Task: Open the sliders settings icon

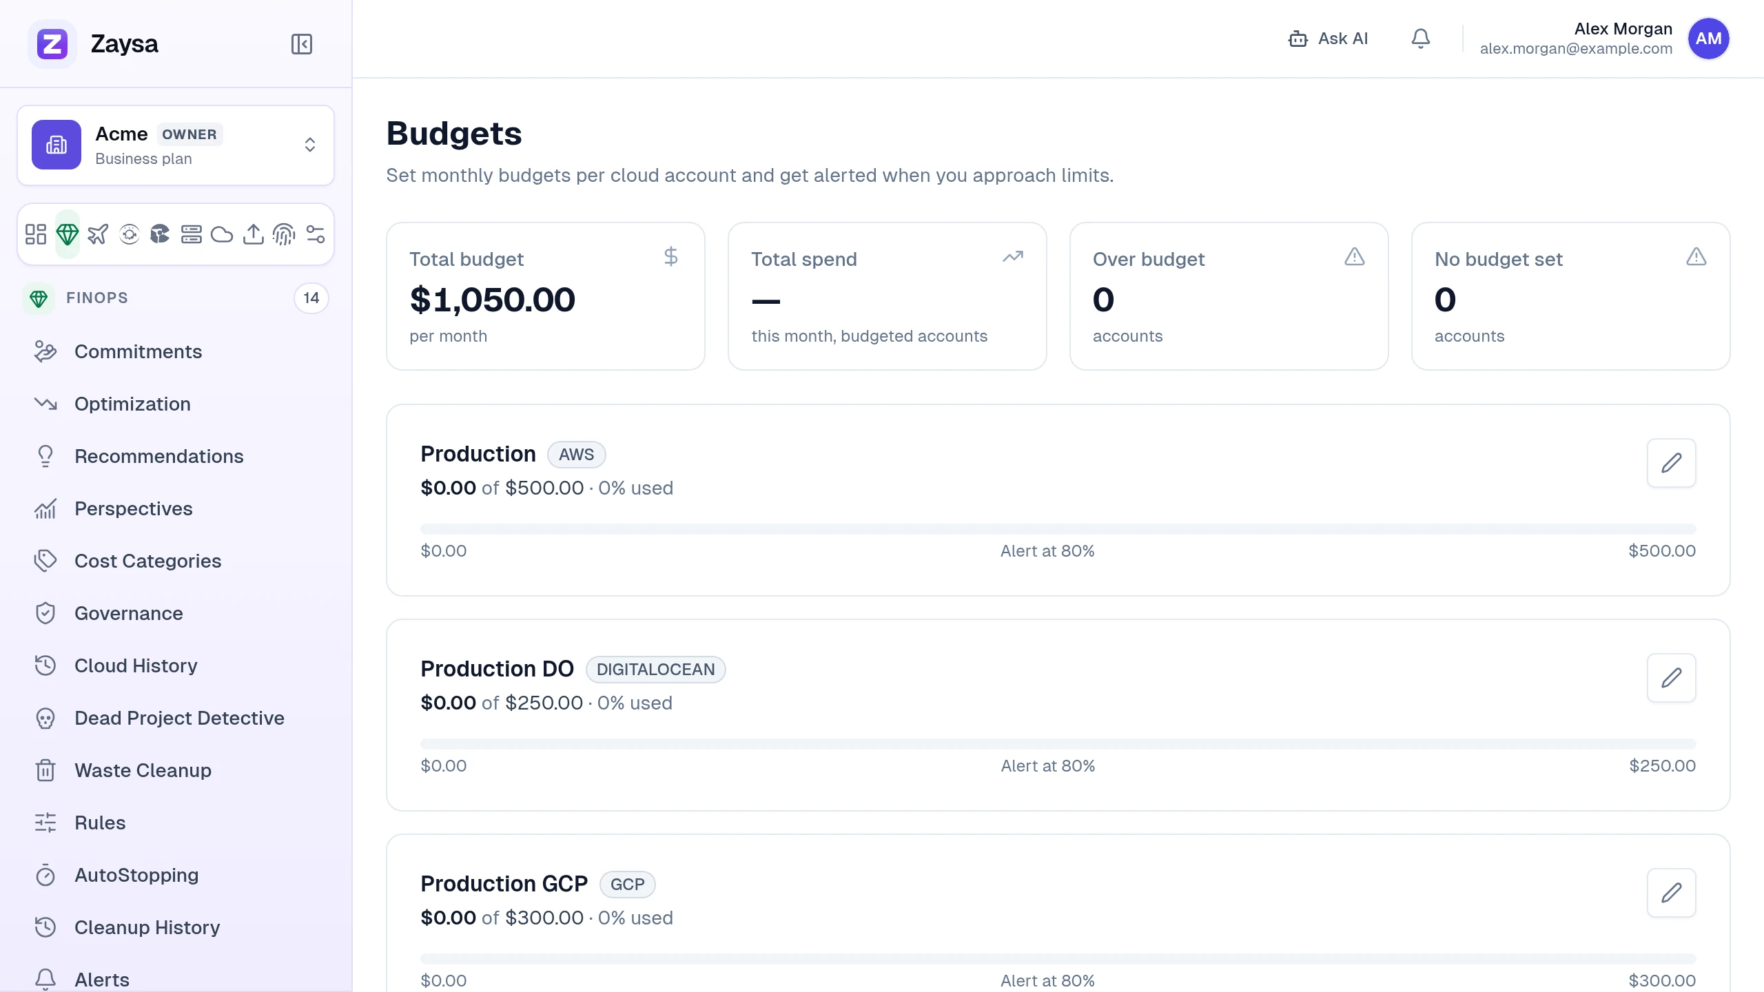Action: [315, 234]
